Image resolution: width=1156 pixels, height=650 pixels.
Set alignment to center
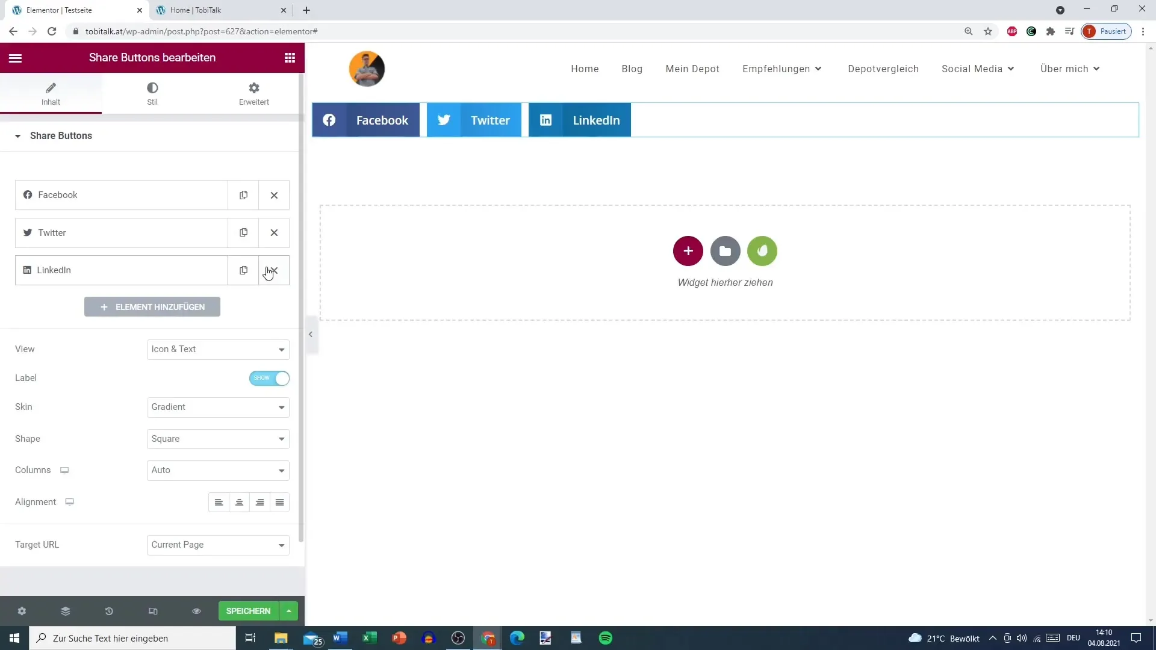point(239,503)
